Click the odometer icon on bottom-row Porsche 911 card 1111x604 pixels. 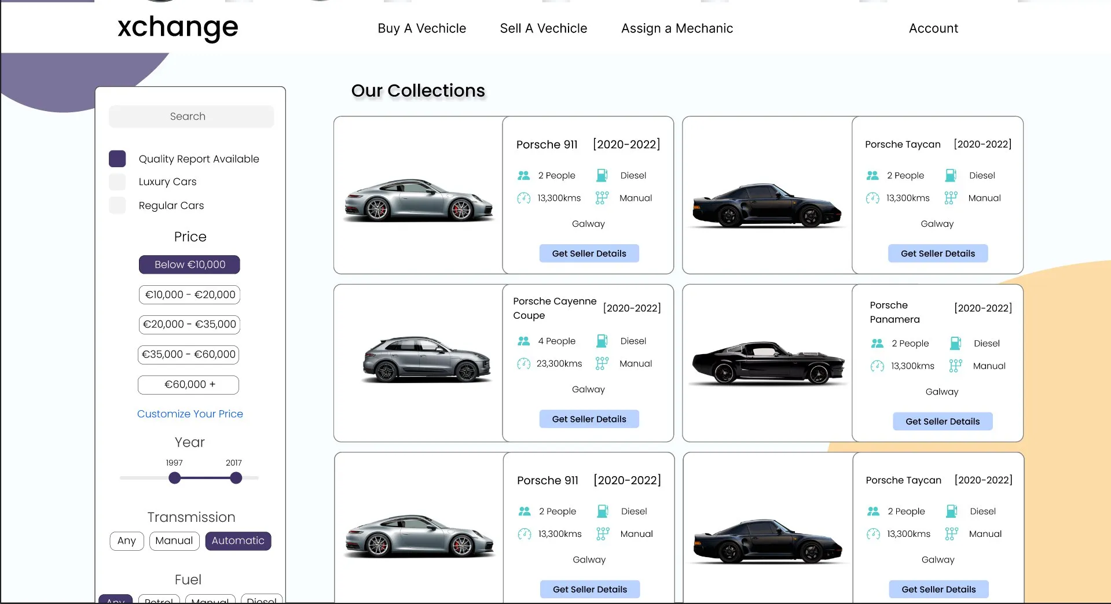525,534
